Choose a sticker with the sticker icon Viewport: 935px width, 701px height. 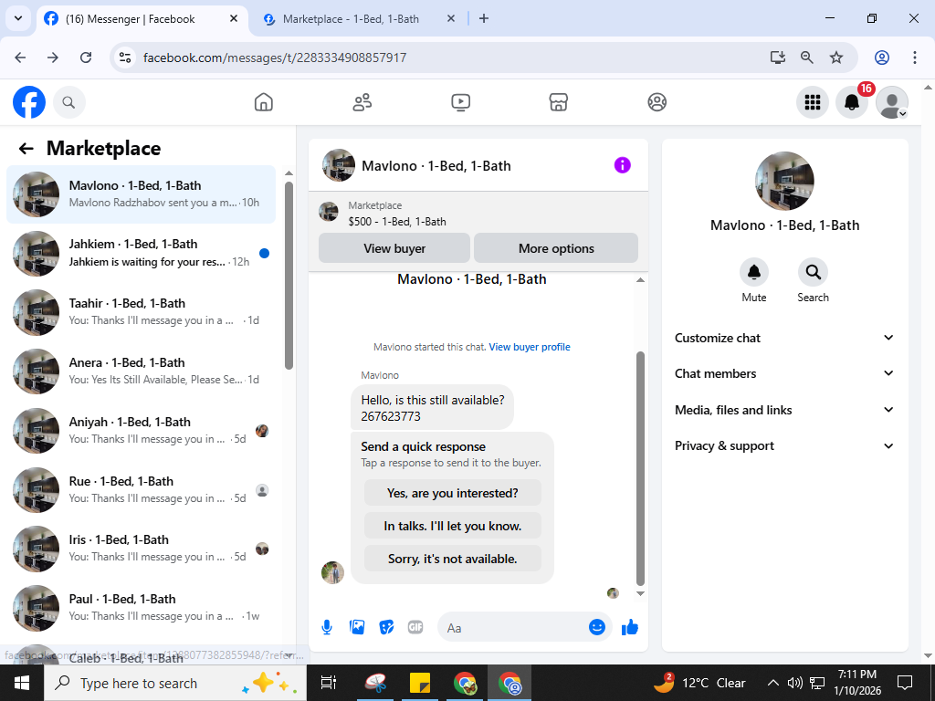(386, 627)
